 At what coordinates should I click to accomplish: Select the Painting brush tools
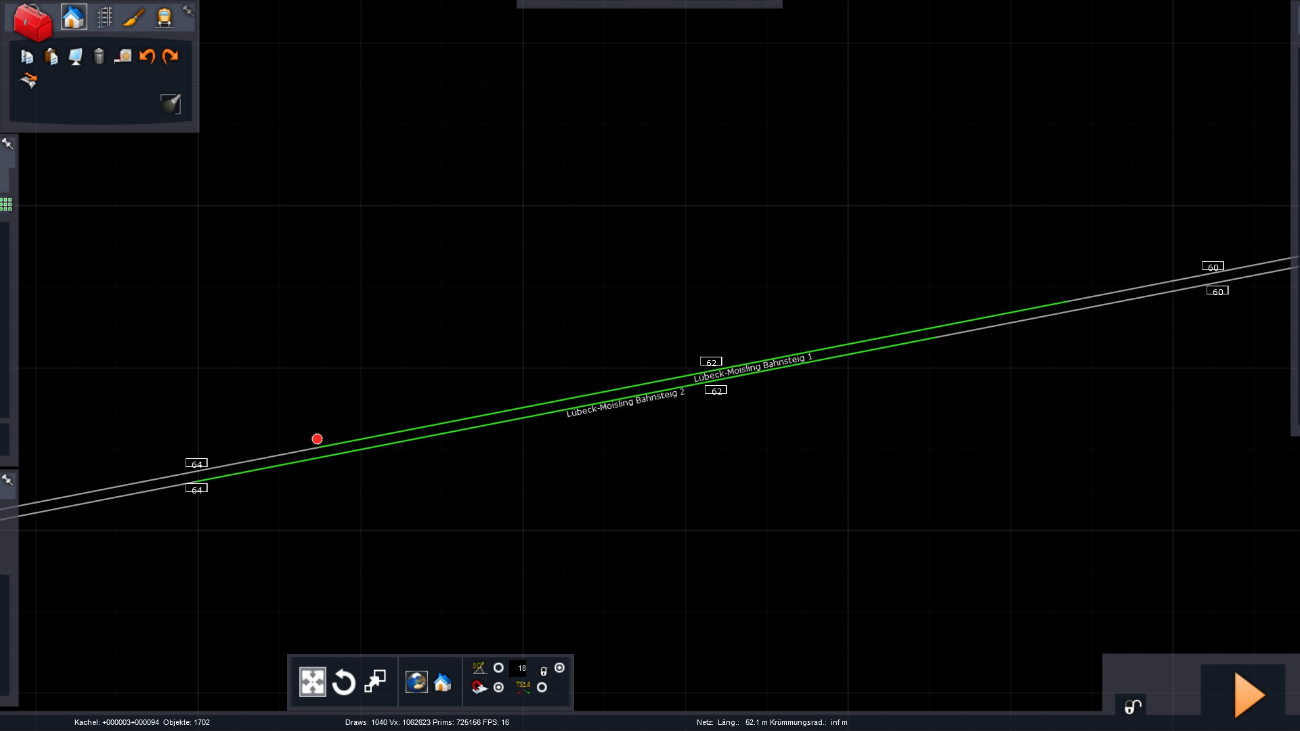pos(133,17)
